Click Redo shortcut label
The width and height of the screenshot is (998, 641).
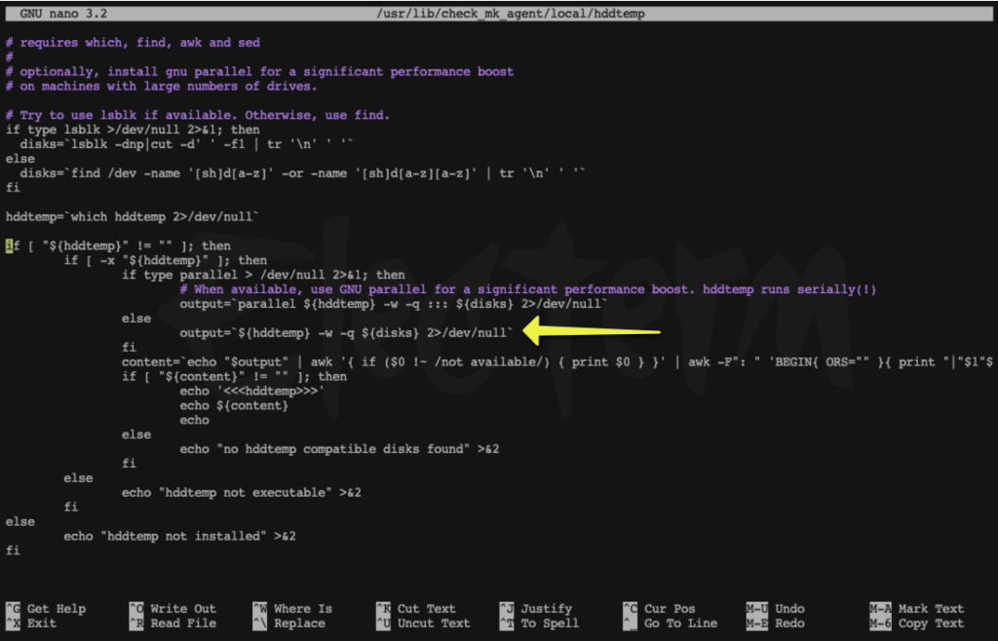pyautogui.click(x=789, y=623)
